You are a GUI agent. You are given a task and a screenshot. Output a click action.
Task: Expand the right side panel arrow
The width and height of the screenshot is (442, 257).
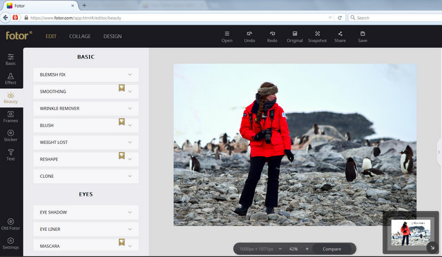439,152
